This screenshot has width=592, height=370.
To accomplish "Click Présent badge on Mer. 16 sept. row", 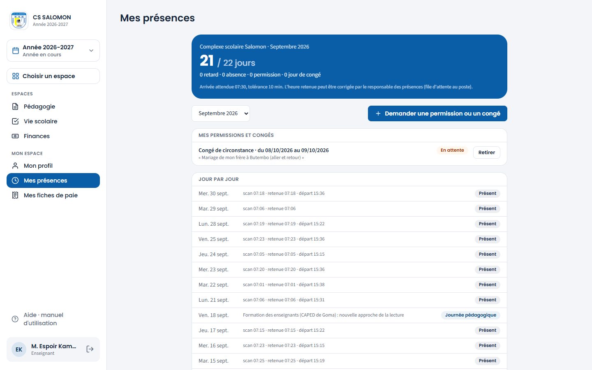I will point(488,346).
